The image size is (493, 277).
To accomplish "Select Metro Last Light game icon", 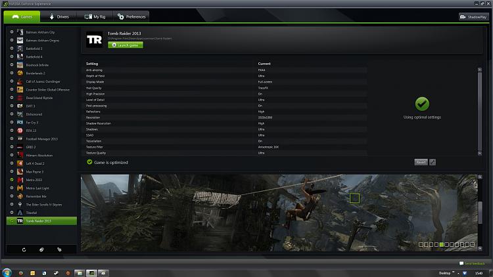I will pyautogui.click(x=20, y=188).
